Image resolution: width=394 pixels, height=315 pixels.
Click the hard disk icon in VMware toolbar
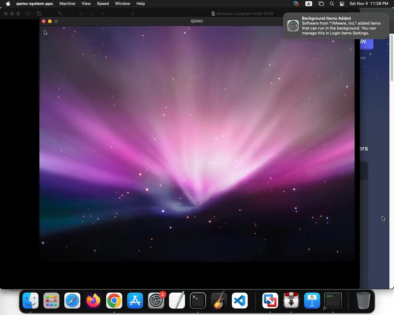tap(81, 14)
